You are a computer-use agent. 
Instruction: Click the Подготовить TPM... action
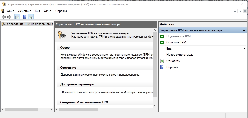click(179, 36)
